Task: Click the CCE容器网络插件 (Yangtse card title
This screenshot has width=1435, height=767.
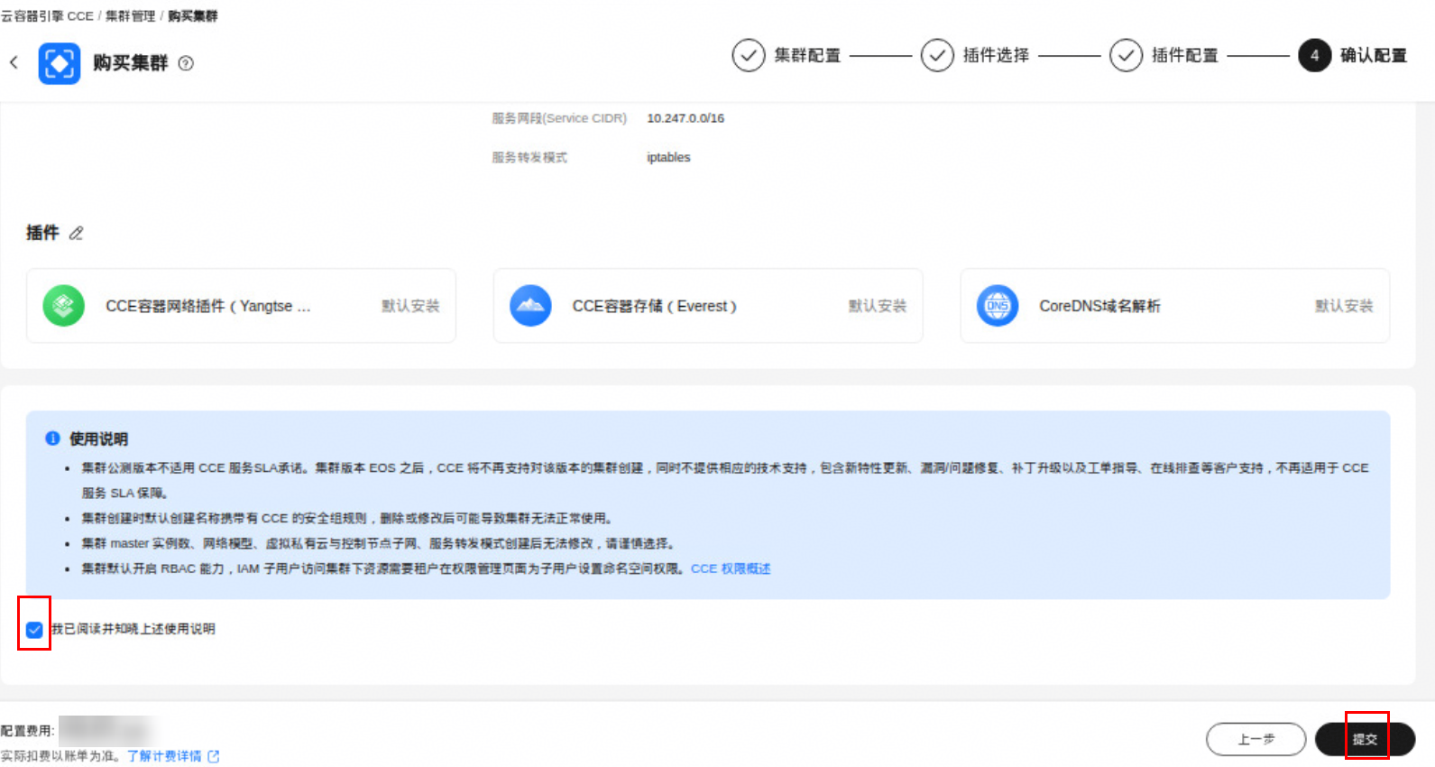Action: coord(208,306)
